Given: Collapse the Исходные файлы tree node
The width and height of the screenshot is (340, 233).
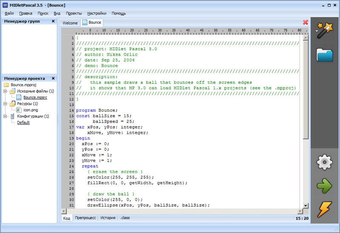Looking at the screenshot, I should pyautogui.click(x=5, y=91).
